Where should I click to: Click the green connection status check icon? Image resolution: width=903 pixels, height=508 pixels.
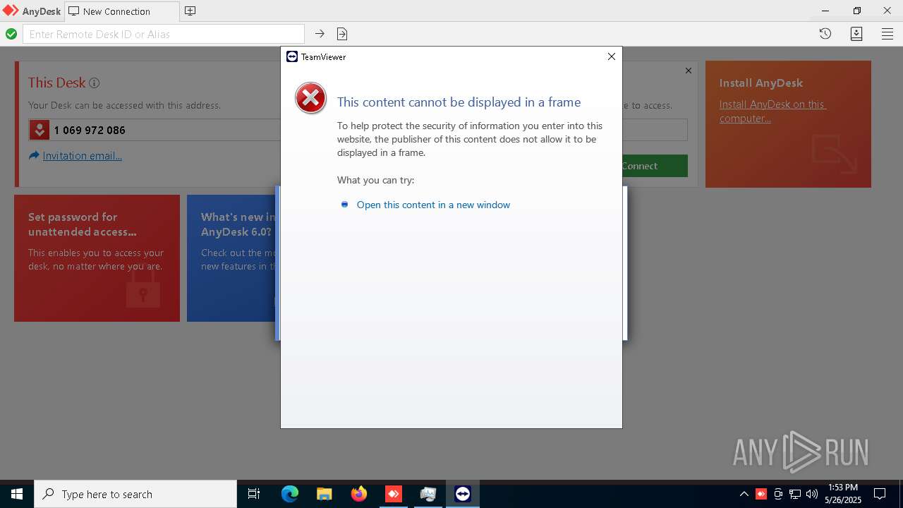11,34
